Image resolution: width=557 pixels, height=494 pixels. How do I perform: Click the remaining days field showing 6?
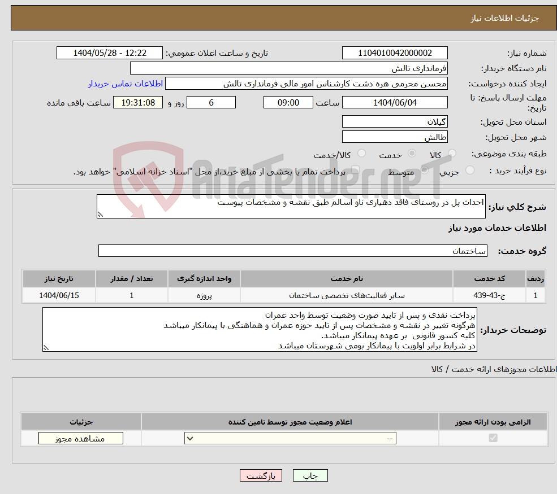(x=211, y=103)
